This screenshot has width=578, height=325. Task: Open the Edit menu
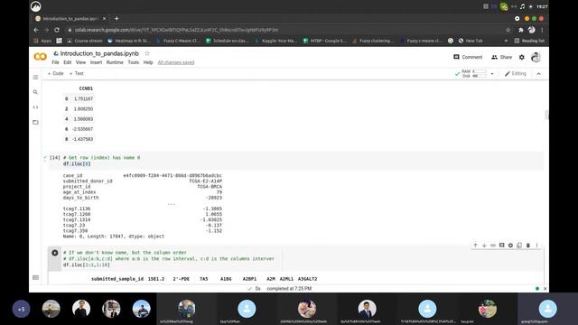click(x=67, y=62)
